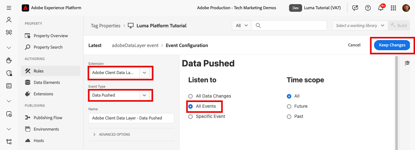Open the Extension dropdown
415x150 pixels.
(121, 73)
